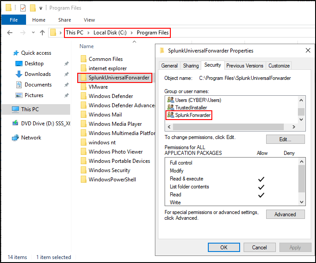Select the Common Files folder

tap(105, 59)
